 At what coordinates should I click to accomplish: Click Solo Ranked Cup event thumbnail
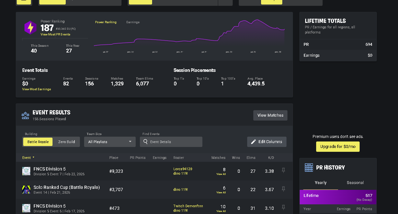click(x=26, y=190)
